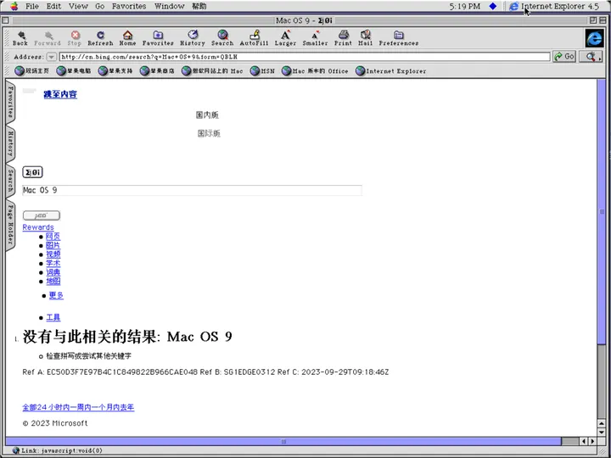This screenshot has height=458, width=611.
Task: Open the 微软网站上的 Mac bookmark
Action: (x=212, y=71)
